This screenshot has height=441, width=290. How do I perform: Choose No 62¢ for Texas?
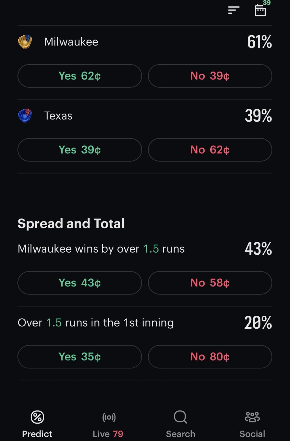click(x=210, y=150)
